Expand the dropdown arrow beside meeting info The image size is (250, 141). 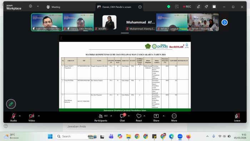coord(38,6)
